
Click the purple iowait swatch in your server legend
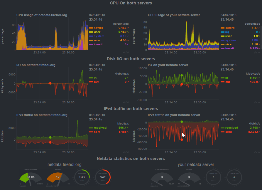coord(222,48)
